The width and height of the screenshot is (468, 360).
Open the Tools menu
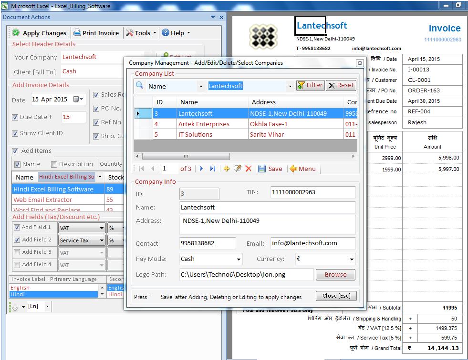tap(141, 33)
